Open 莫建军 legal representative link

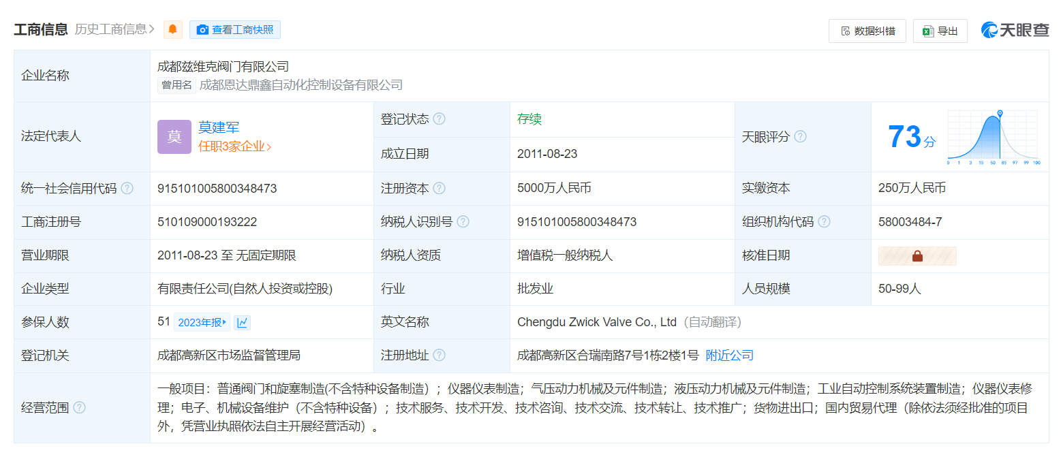[x=219, y=127]
